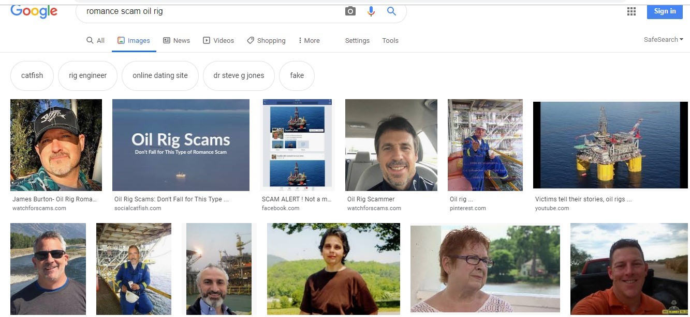Click the Sign in button

(664, 11)
